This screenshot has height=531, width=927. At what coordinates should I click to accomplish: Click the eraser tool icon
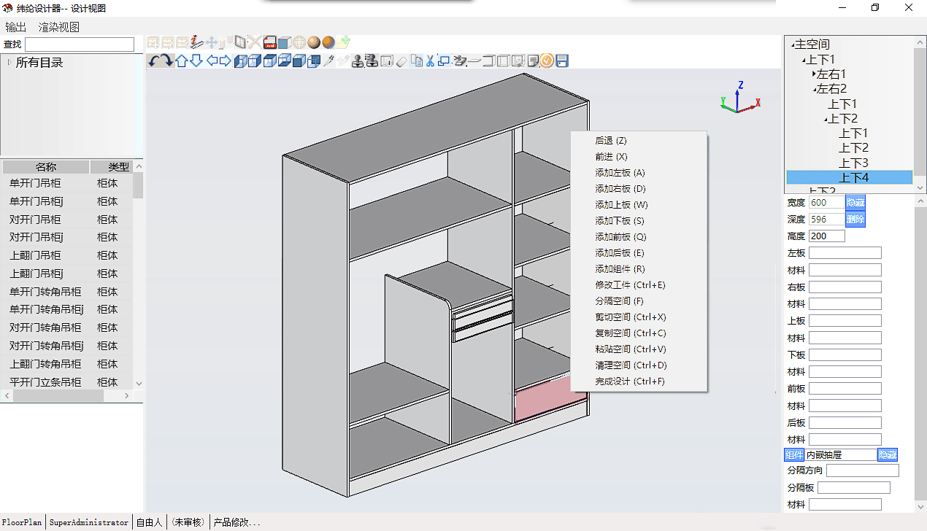pos(401,61)
